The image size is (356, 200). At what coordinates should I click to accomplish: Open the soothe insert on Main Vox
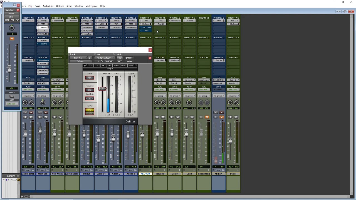click(44, 44)
